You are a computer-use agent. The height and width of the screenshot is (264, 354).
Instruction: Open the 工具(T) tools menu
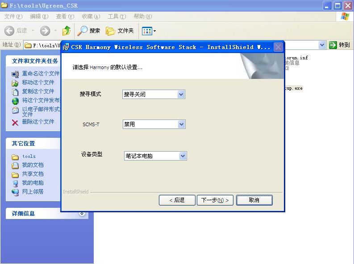pos(117,16)
